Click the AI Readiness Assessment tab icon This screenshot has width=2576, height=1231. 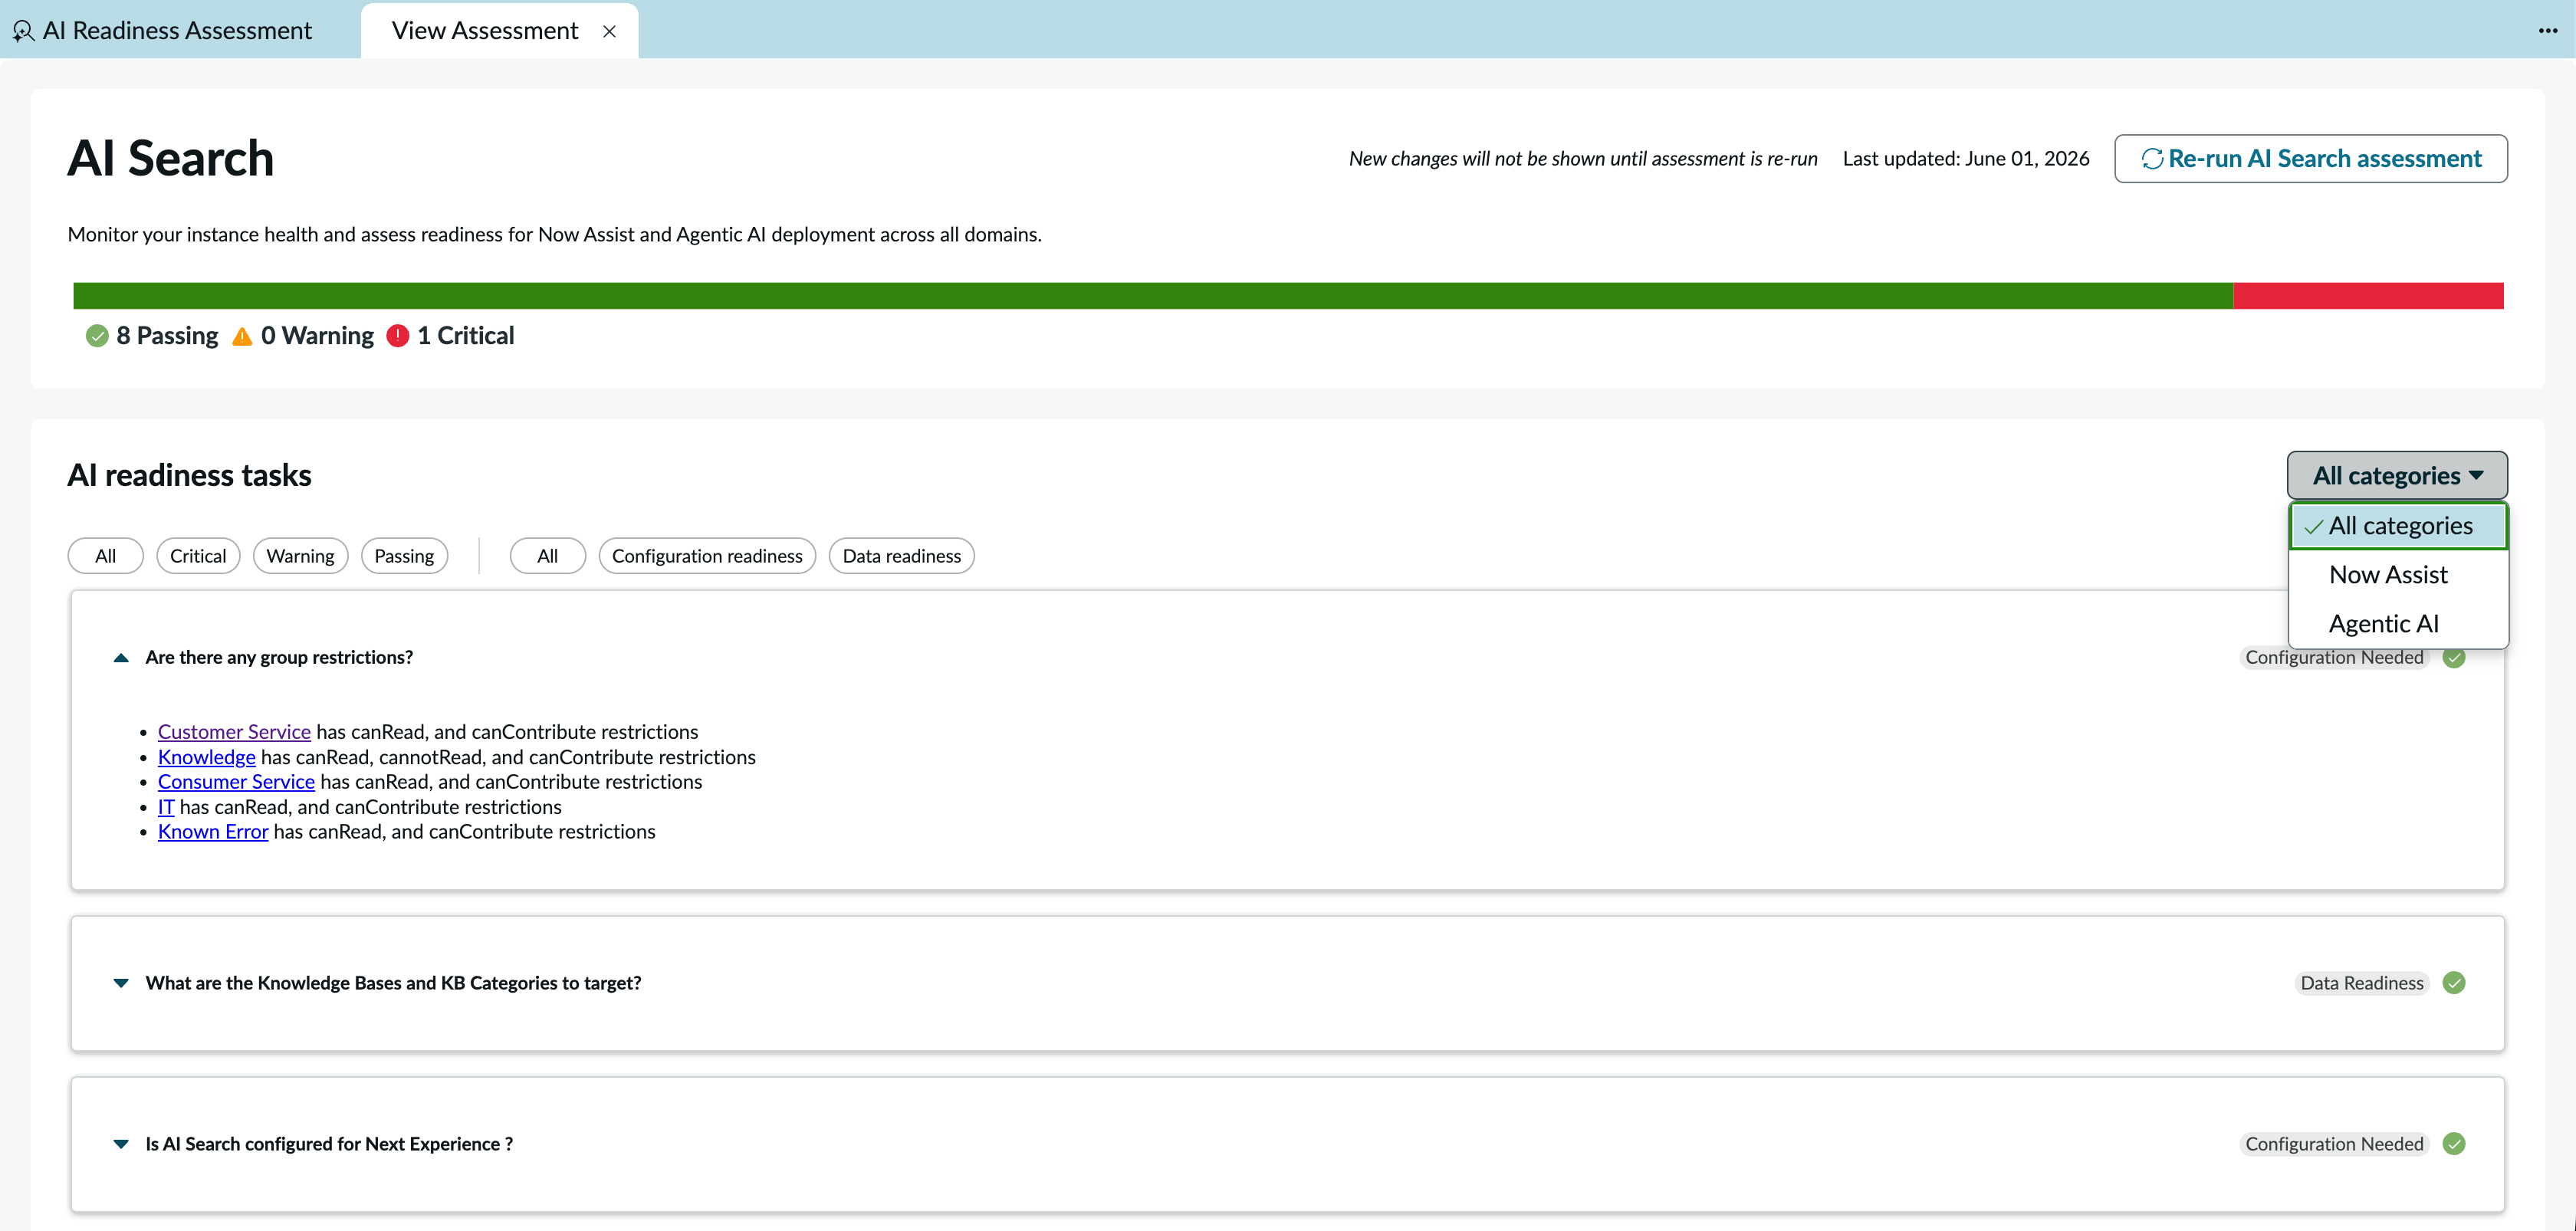click(23, 31)
